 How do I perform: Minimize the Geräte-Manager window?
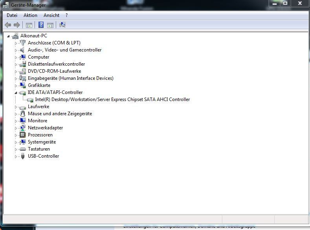(275, 3)
